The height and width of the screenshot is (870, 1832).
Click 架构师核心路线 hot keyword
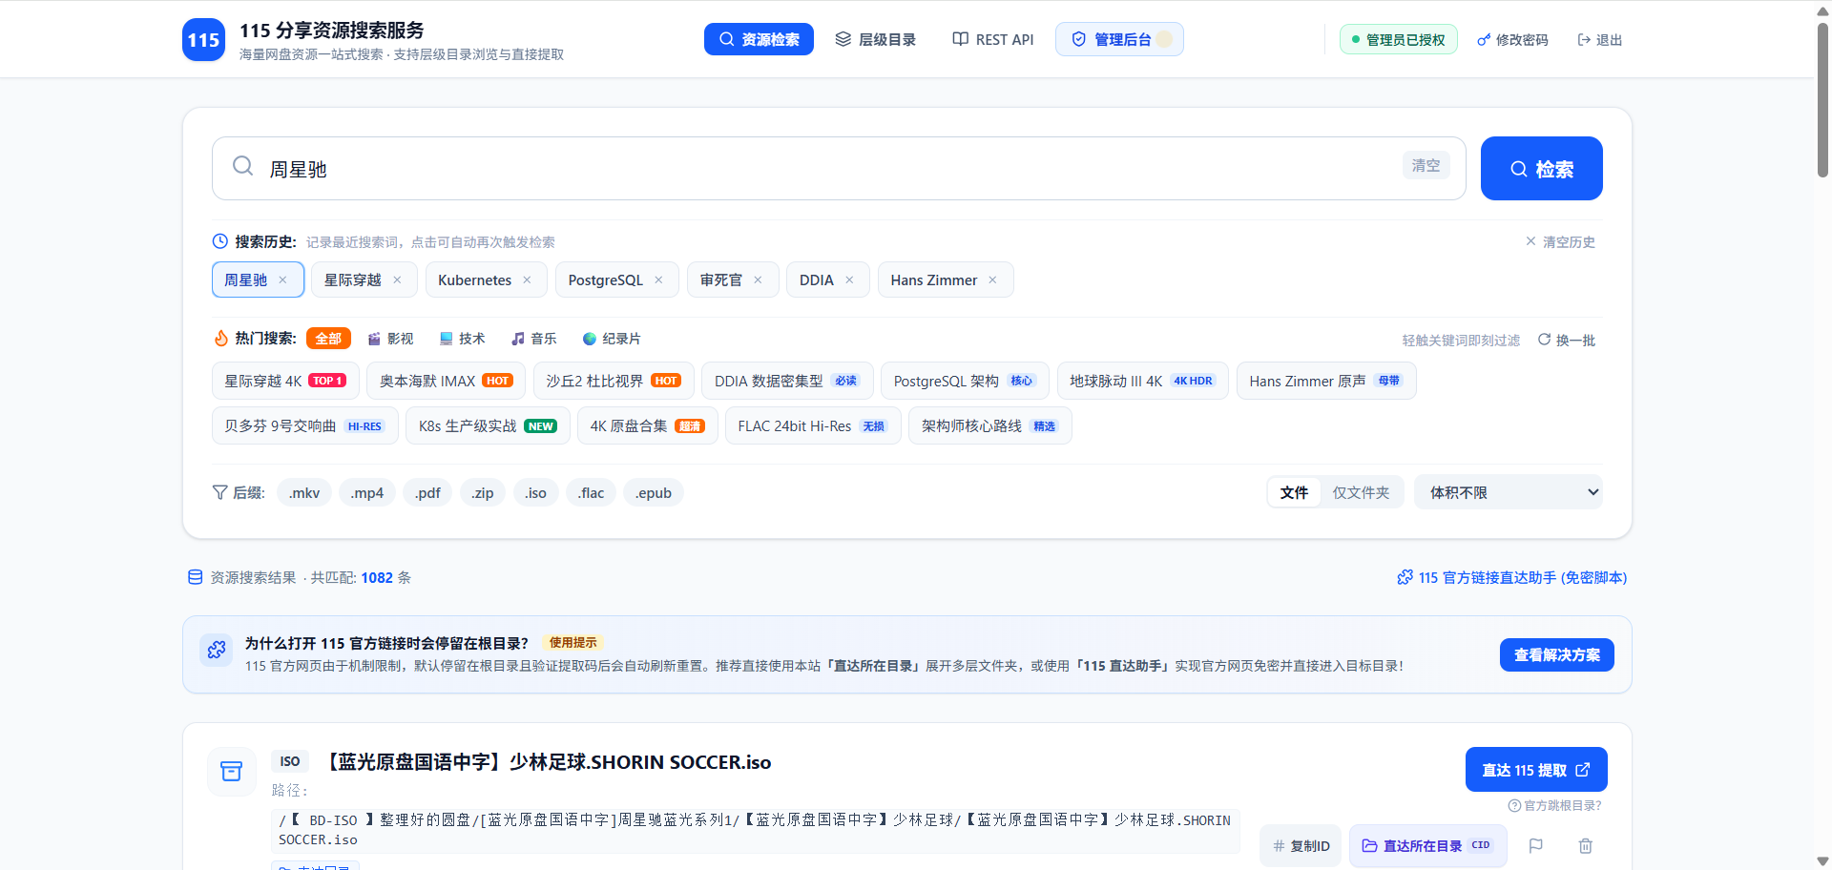coord(990,425)
